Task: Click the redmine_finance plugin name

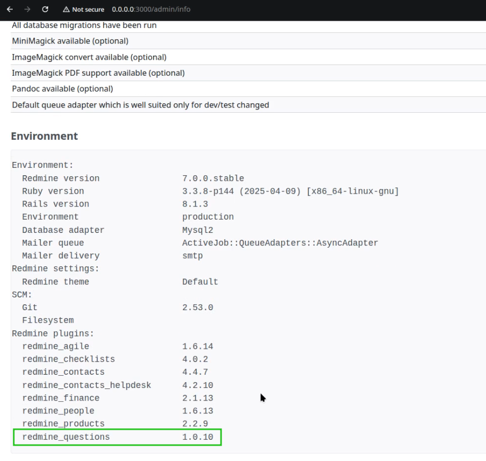Action: (61, 397)
